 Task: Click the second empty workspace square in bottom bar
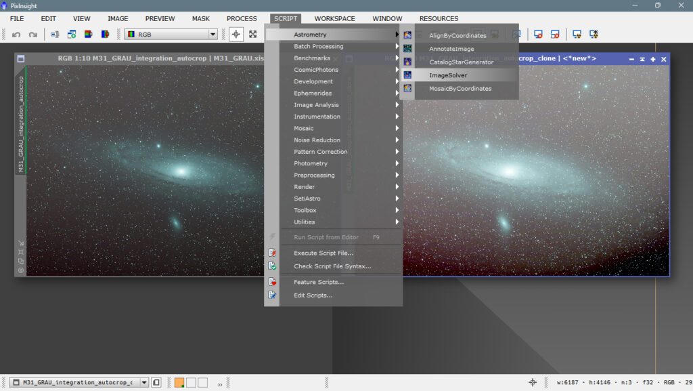191,383
